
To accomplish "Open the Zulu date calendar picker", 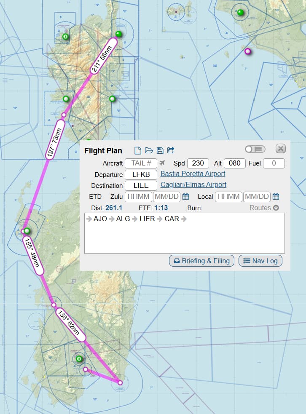I will (x=185, y=197).
